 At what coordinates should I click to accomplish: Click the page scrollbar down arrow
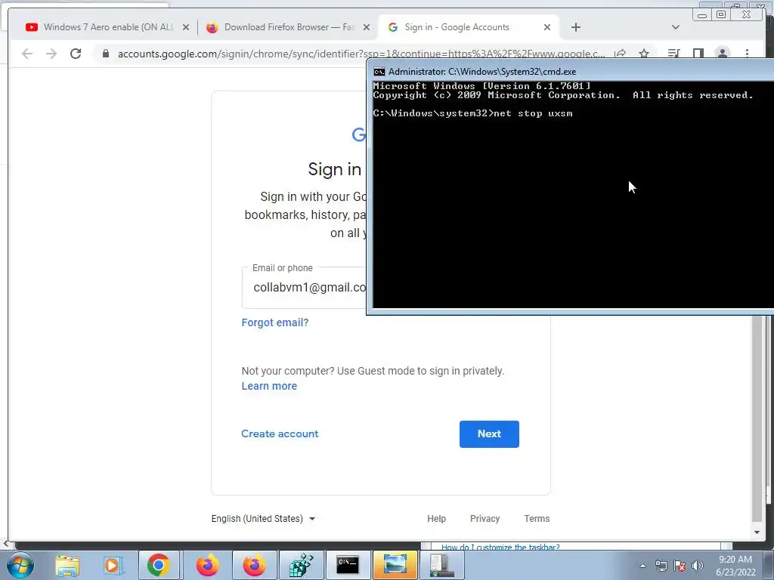(757, 532)
